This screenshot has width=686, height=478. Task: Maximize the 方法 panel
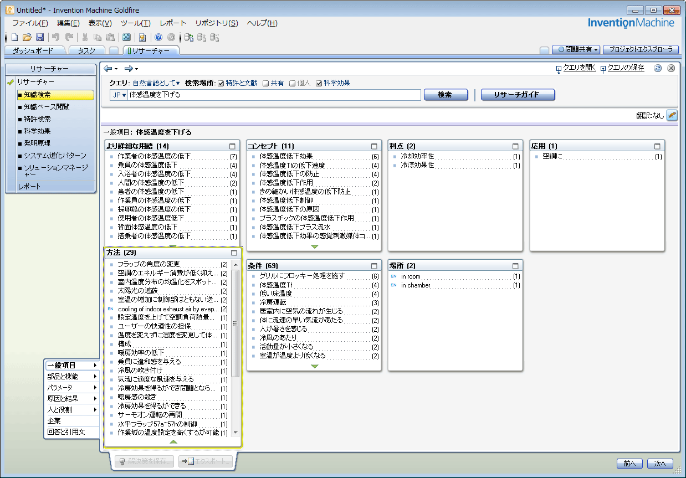coord(233,253)
